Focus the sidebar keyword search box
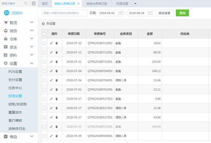This screenshot has height=143, width=211. tap(12, 4)
